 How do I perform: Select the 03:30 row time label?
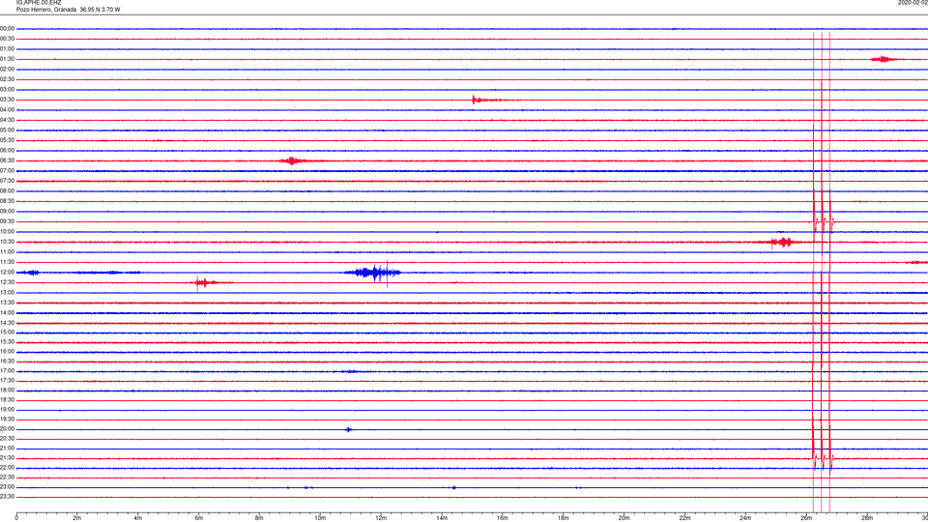coord(7,100)
